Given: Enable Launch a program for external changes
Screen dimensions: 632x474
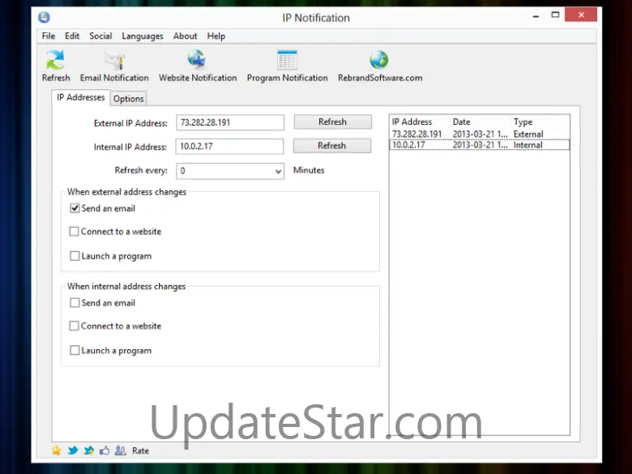Looking at the screenshot, I should coord(75,256).
